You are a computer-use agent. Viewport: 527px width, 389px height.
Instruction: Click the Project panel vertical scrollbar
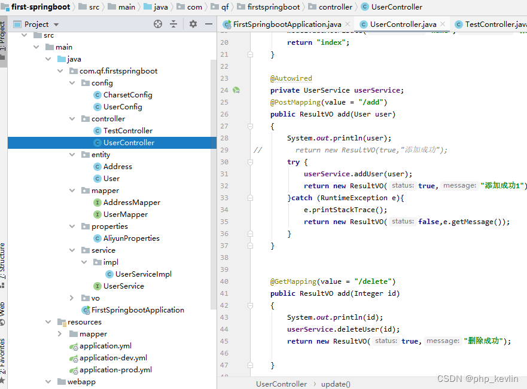point(213,185)
